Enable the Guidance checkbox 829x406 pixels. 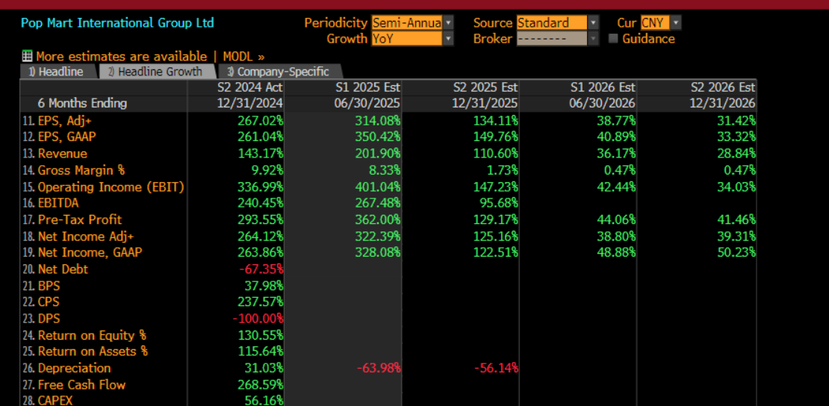(613, 39)
